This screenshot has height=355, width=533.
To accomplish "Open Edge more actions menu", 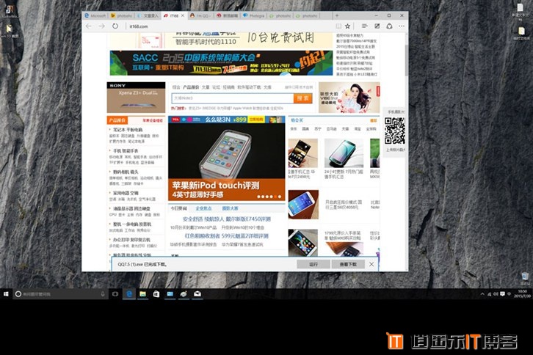I will pyautogui.click(x=402, y=26).
